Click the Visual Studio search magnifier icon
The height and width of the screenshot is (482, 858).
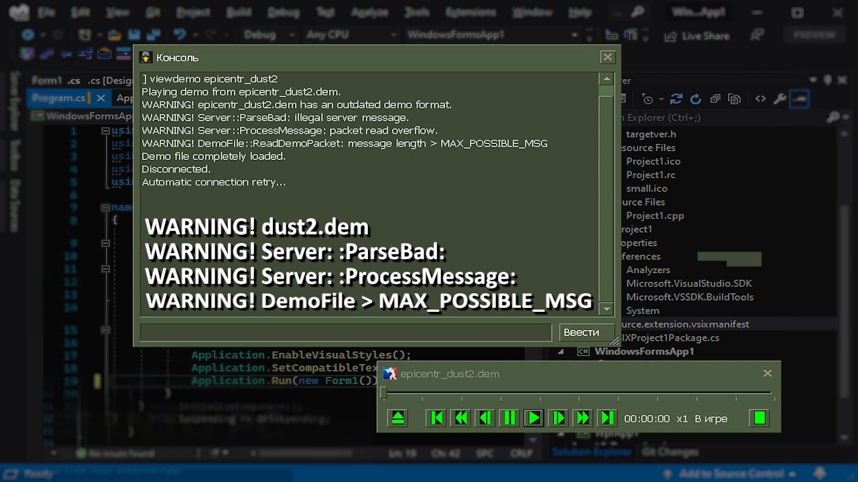[637, 12]
